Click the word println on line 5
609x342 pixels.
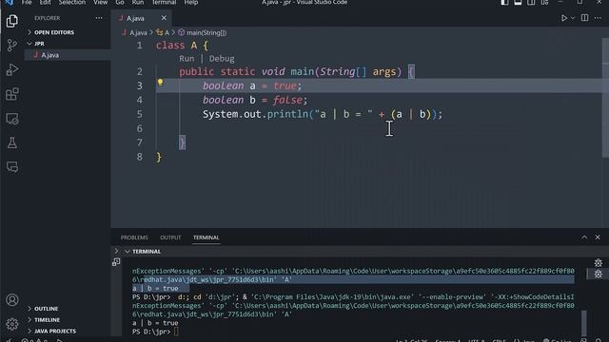pyautogui.click(x=287, y=114)
